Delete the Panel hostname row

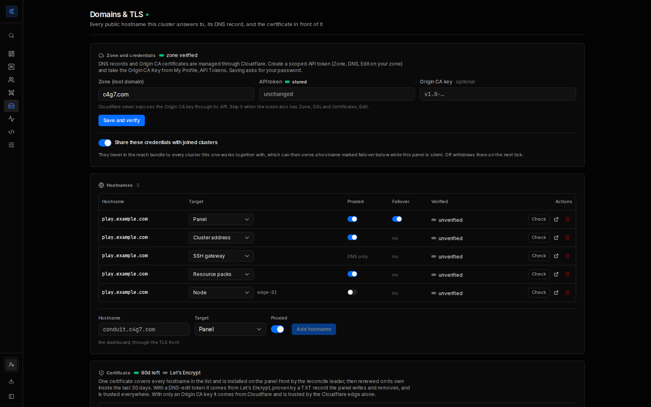tap(568, 219)
